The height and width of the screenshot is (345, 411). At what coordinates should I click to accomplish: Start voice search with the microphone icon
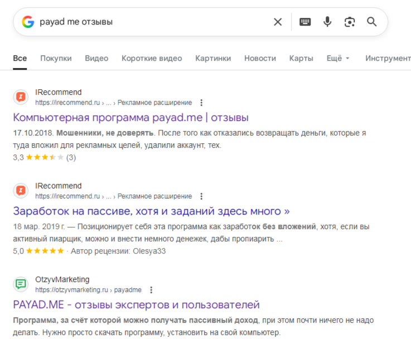point(327,22)
